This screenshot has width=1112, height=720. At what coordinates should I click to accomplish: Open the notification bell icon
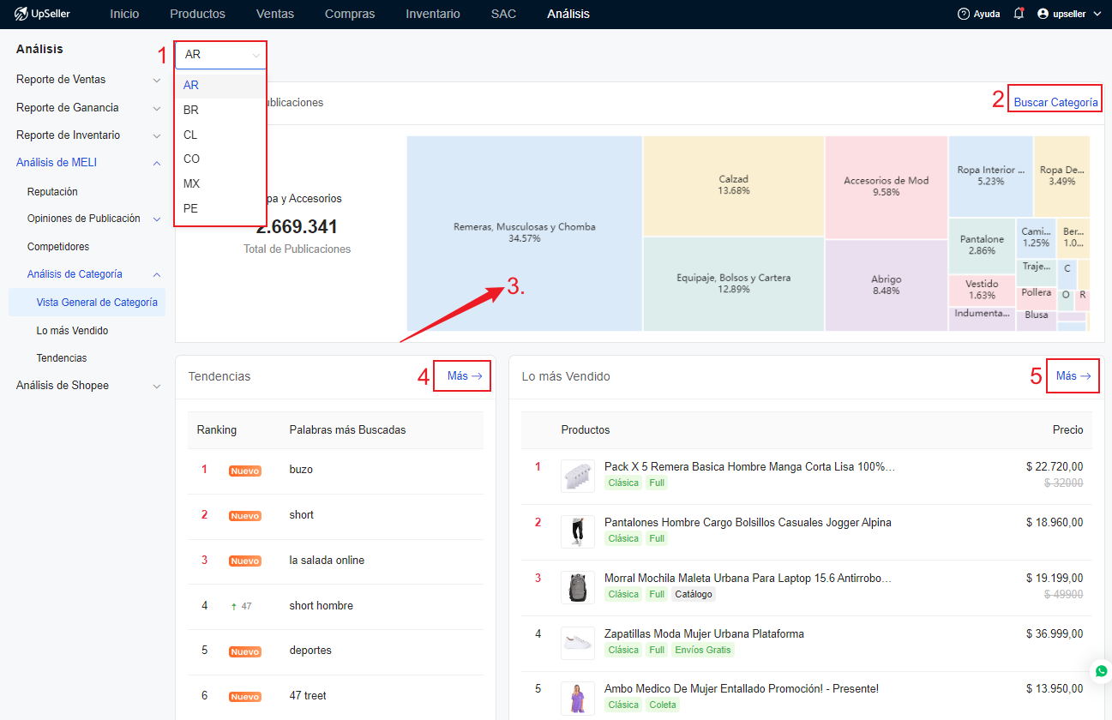pyautogui.click(x=1019, y=14)
